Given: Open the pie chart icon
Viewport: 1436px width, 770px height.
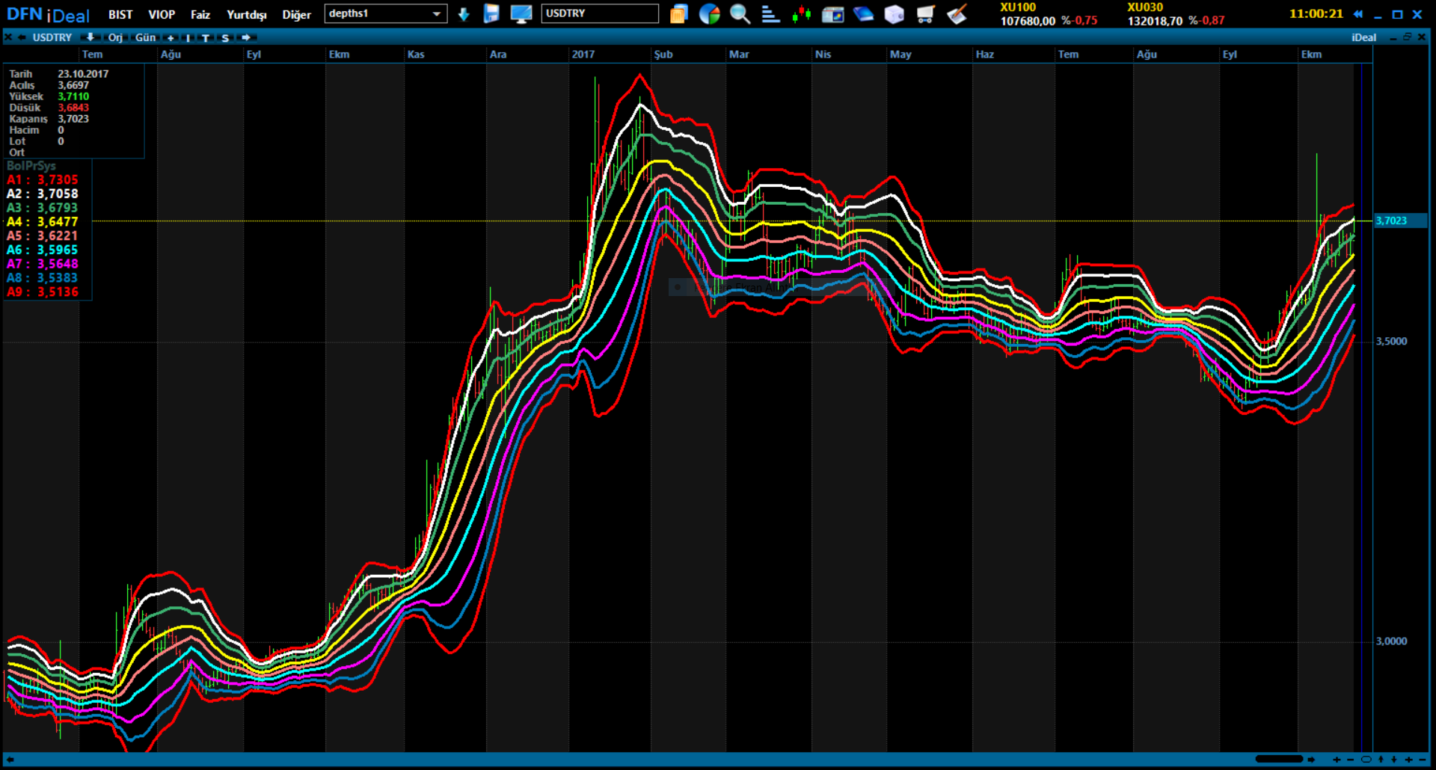Looking at the screenshot, I should 709,13.
